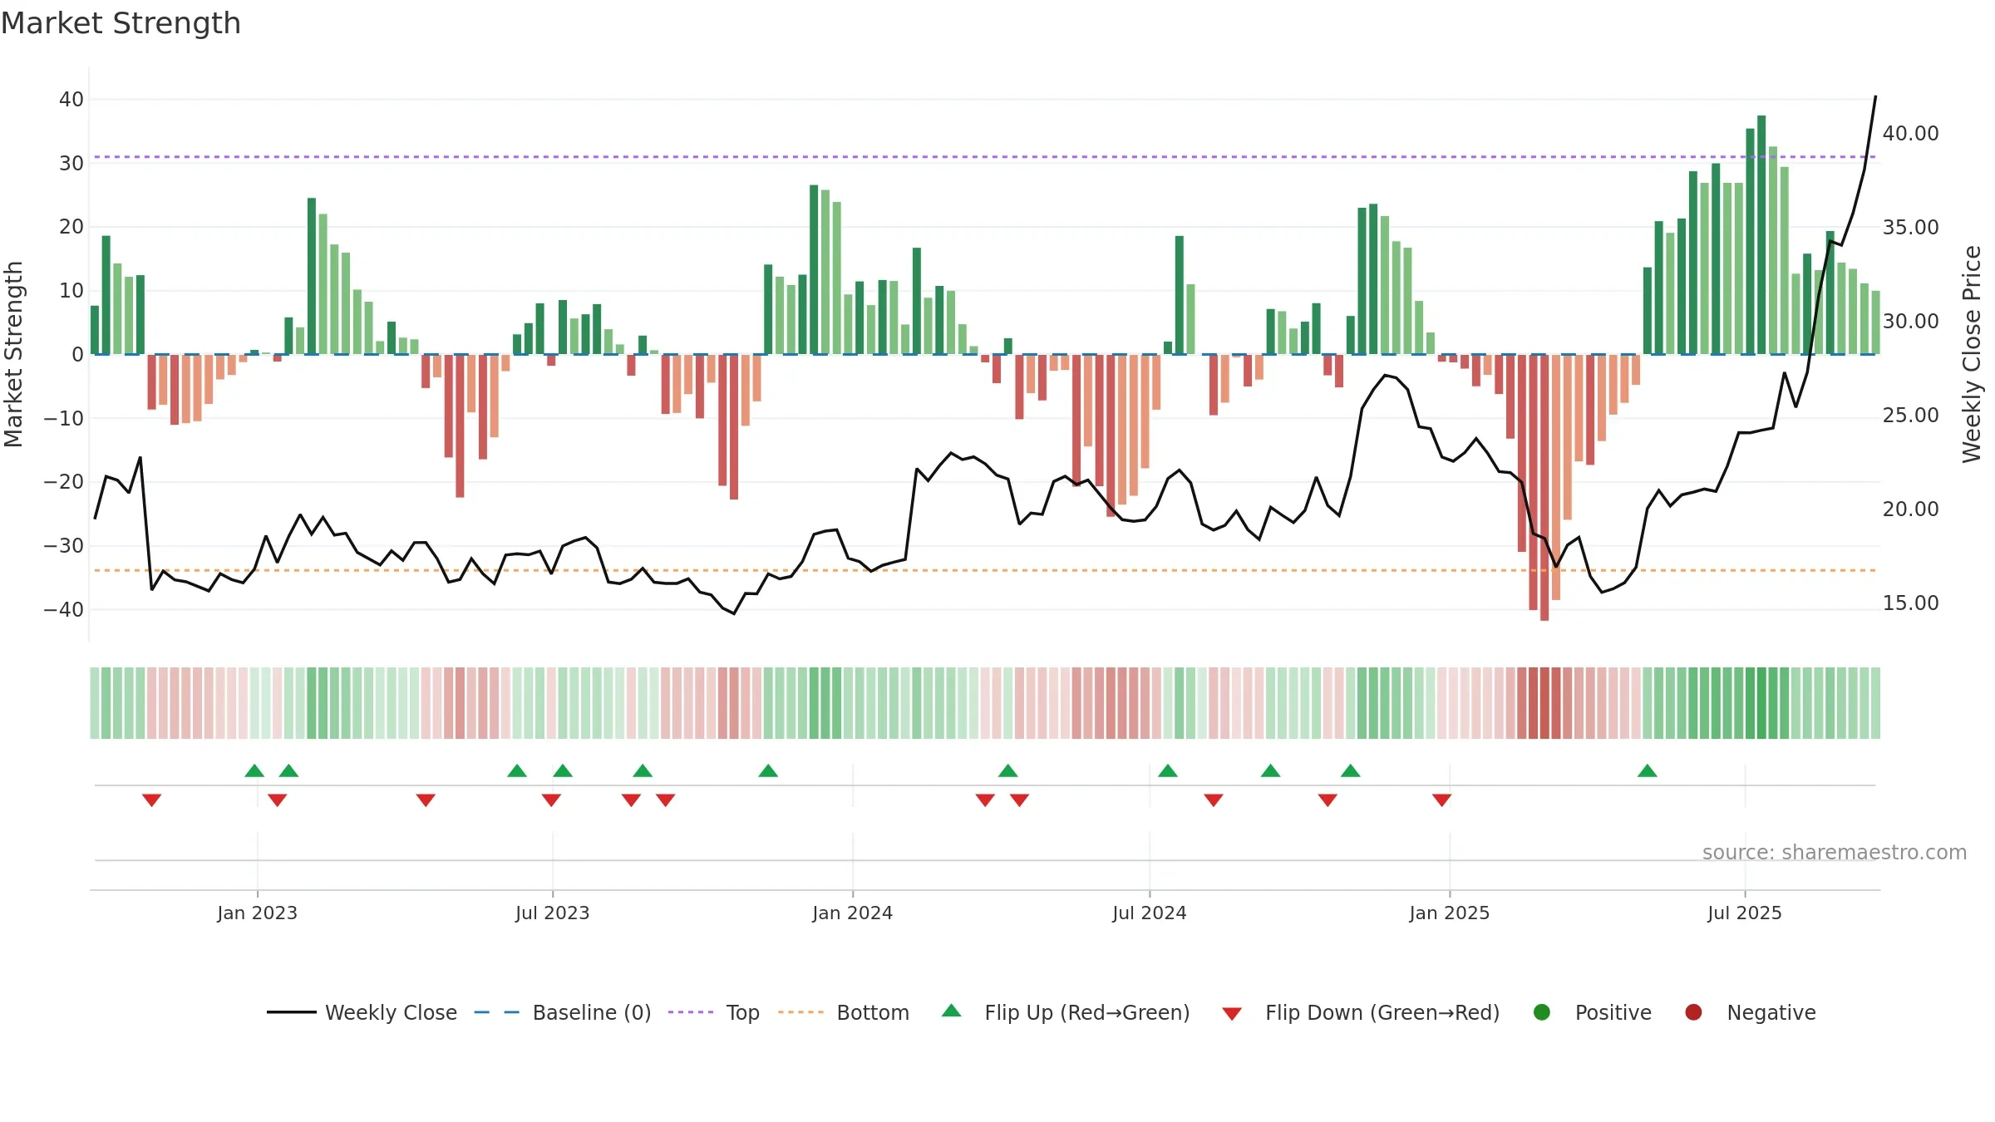Click the 40.00 price axis label

point(1911,134)
